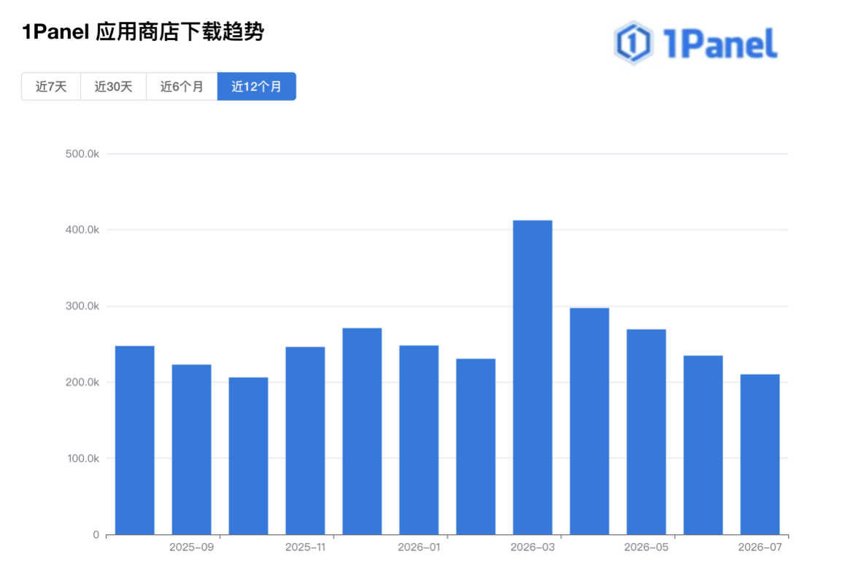Click the bar above the 2025-11 label
This screenshot has width=842, height=578.
tap(305, 441)
